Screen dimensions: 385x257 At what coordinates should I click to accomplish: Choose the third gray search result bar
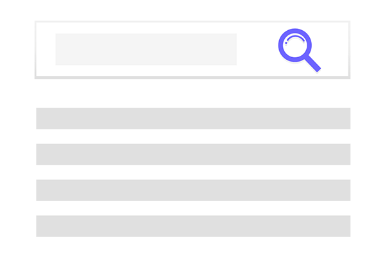[x=193, y=190]
